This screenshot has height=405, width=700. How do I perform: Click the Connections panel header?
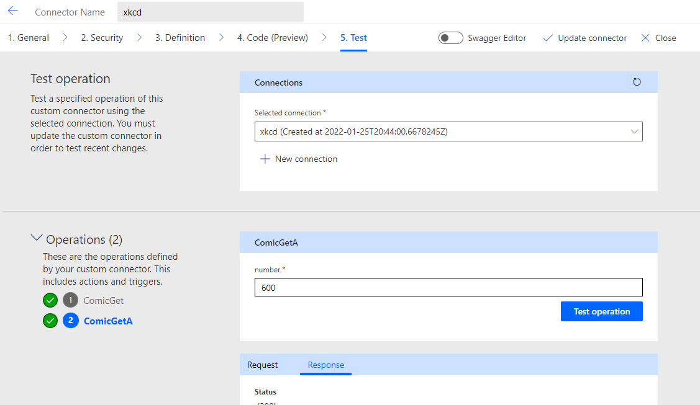coord(448,82)
